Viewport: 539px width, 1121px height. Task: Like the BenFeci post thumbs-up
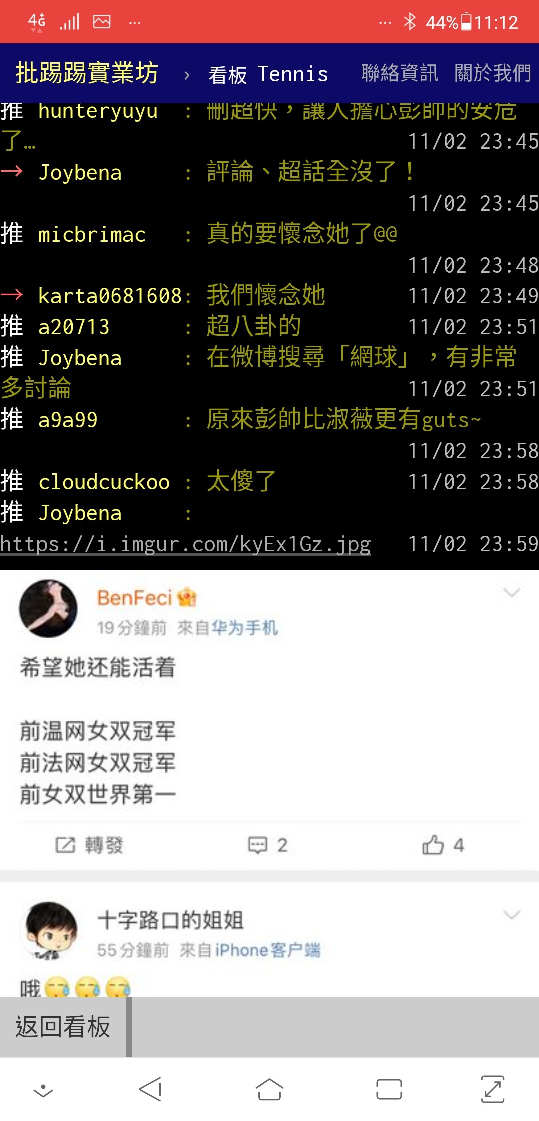(x=433, y=844)
